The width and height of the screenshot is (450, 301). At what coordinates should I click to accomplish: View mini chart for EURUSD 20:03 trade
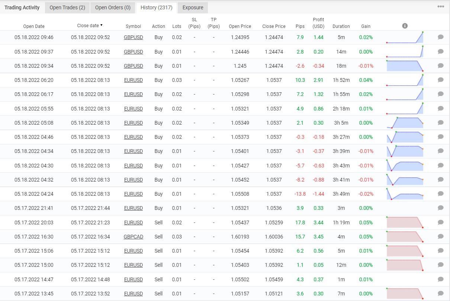tap(405, 222)
